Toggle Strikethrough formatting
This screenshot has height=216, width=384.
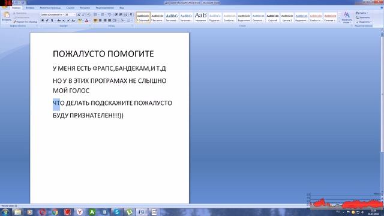click(x=59, y=20)
